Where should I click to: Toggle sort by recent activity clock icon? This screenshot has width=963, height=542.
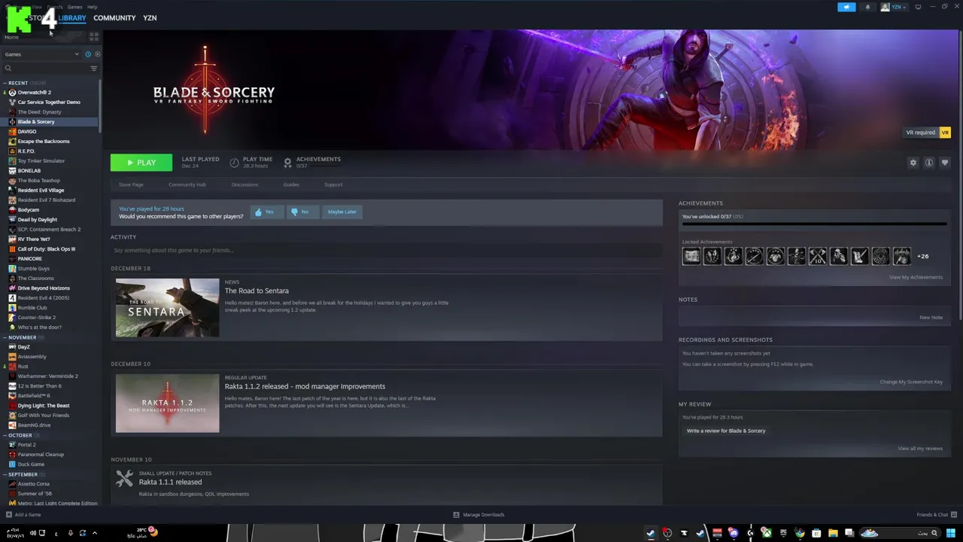click(x=88, y=54)
